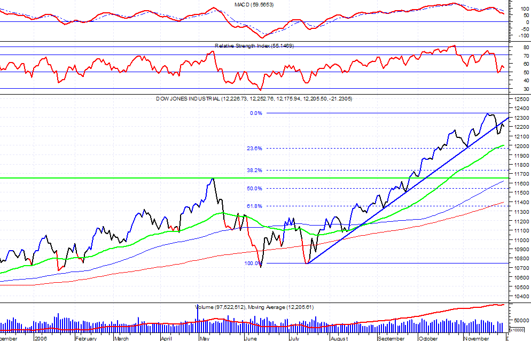Screen dimensions: 531x341
Task: Select the November label on time axis
Action: click(476, 338)
